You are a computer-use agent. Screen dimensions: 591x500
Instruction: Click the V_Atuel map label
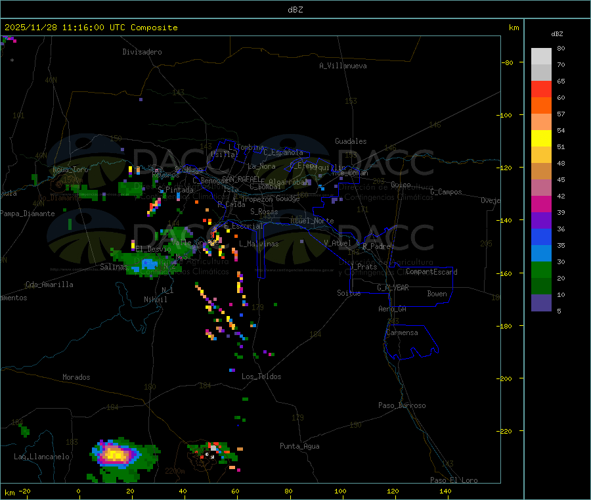point(338,243)
